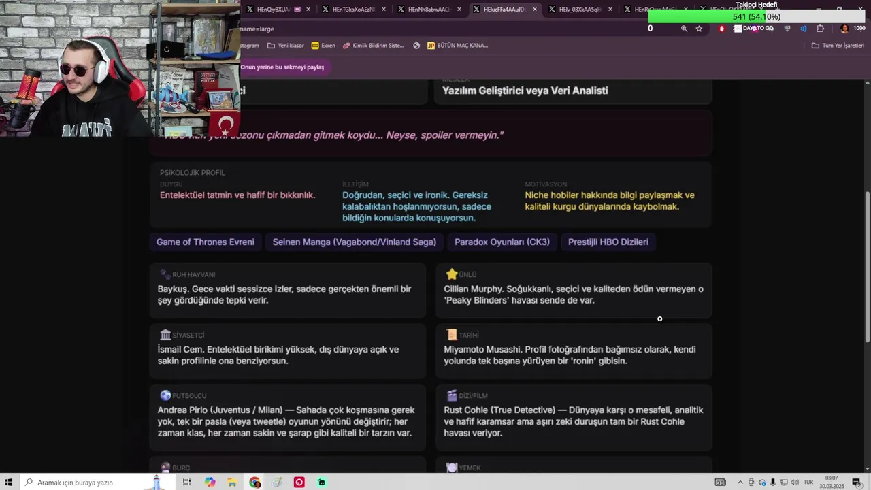This screenshot has width=871, height=490.
Task: Open the Yeni klasör bookmark folder
Action: tap(286, 46)
